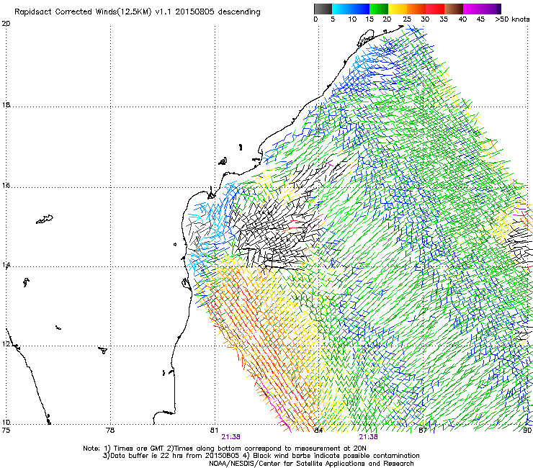Click the gray 0-5 knots legend swatch
Image resolution: width=533 pixels, height=468 pixels.
coord(323,9)
